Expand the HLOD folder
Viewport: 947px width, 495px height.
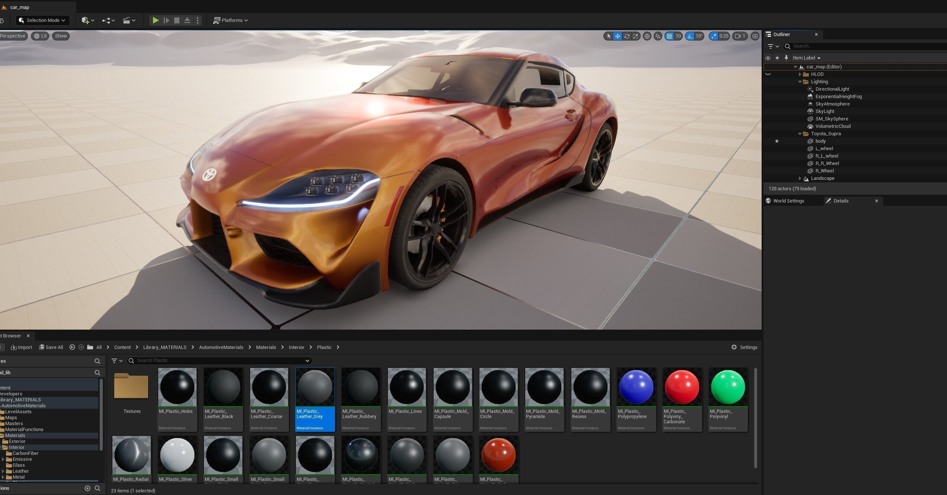point(800,74)
